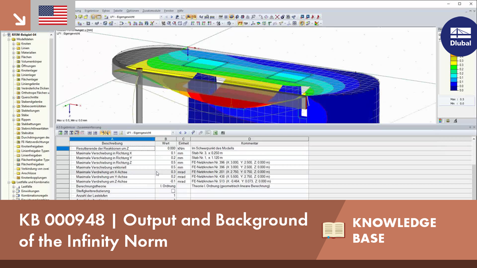Image resolution: width=477 pixels, height=268 pixels.
Task: Select Stabbettungen in the navigator tree
Action: (31, 124)
